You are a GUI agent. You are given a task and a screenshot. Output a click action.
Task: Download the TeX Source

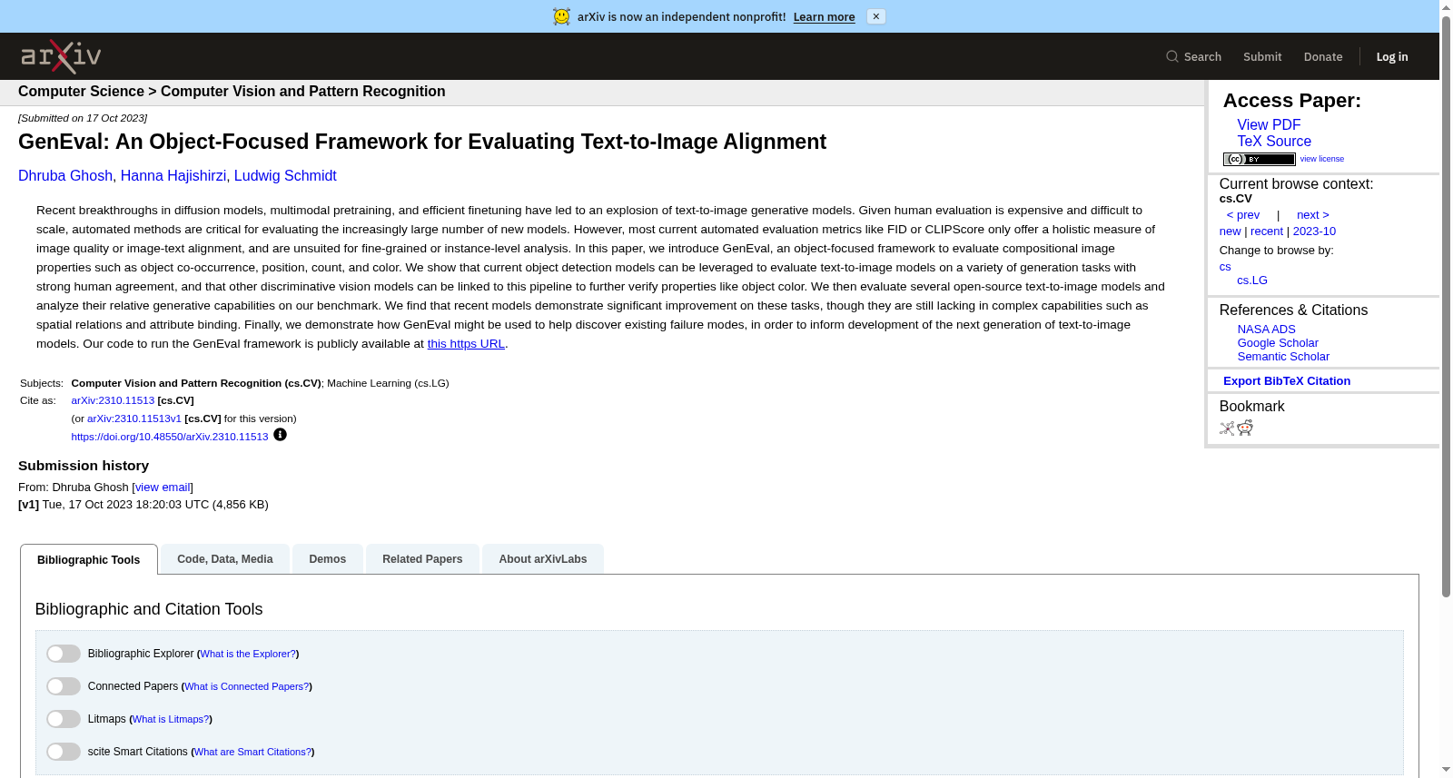coord(1274,142)
